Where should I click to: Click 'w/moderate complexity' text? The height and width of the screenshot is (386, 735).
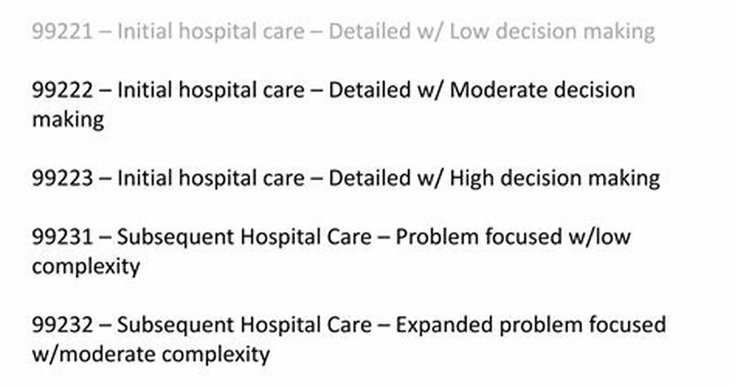tap(151, 355)
